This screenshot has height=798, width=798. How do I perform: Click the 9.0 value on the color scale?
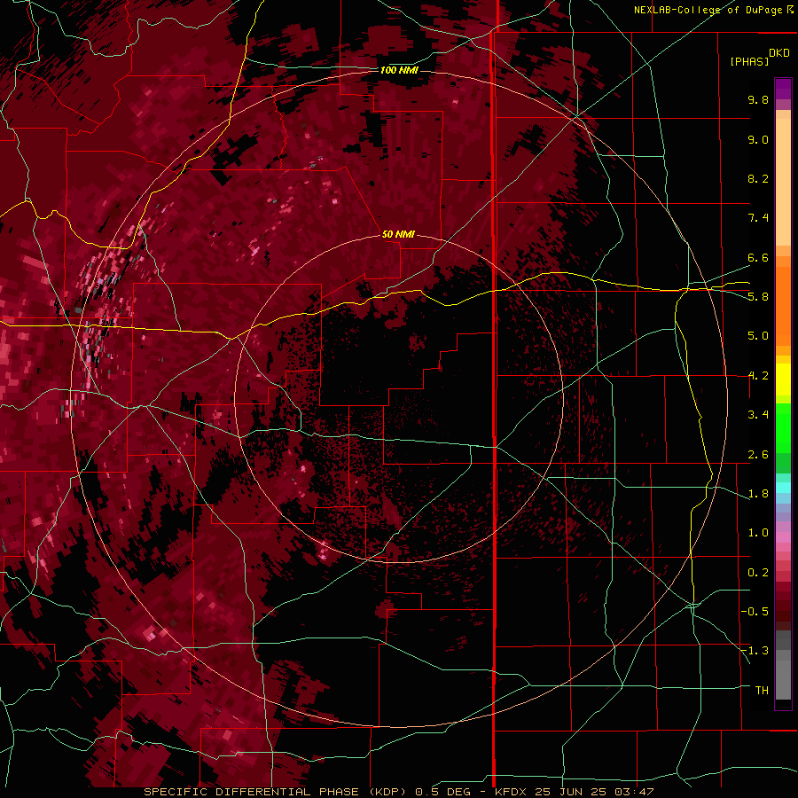pos(758,139)
